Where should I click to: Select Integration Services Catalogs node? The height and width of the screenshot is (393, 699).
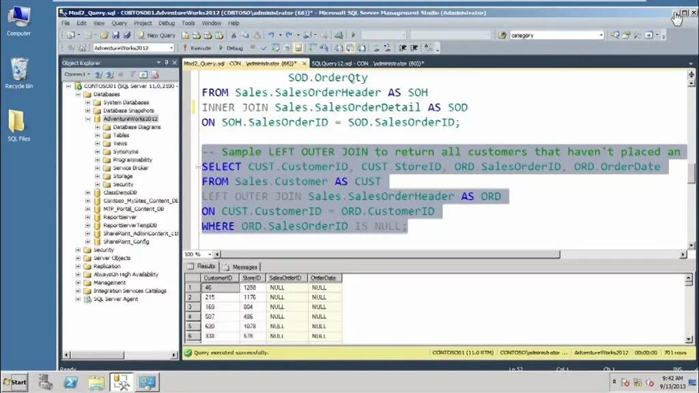[x=130, y=291]
